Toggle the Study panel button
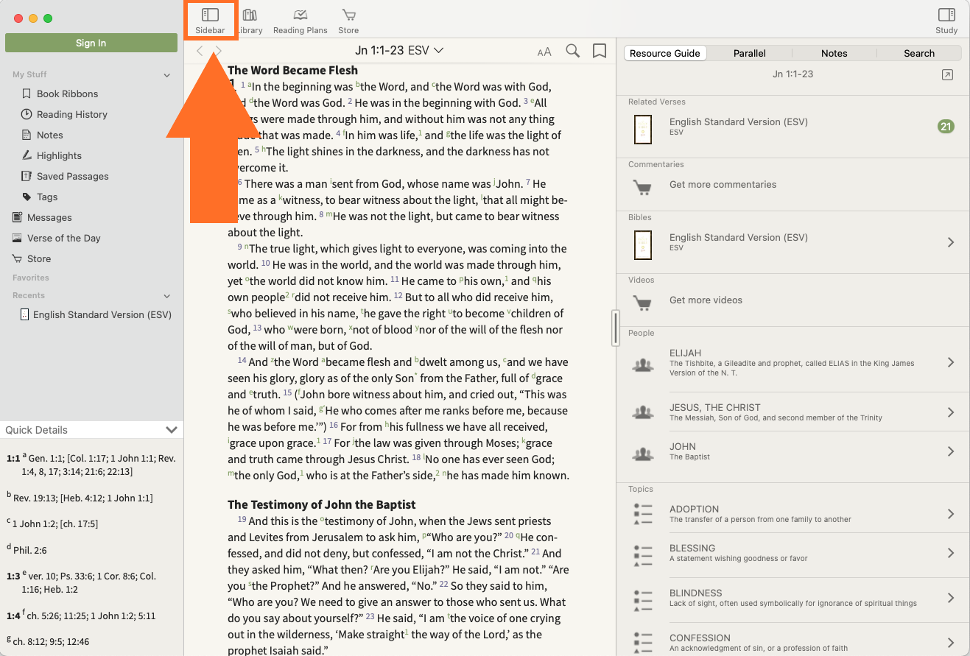This screenshot has width=970, height=656. (946, 21)
